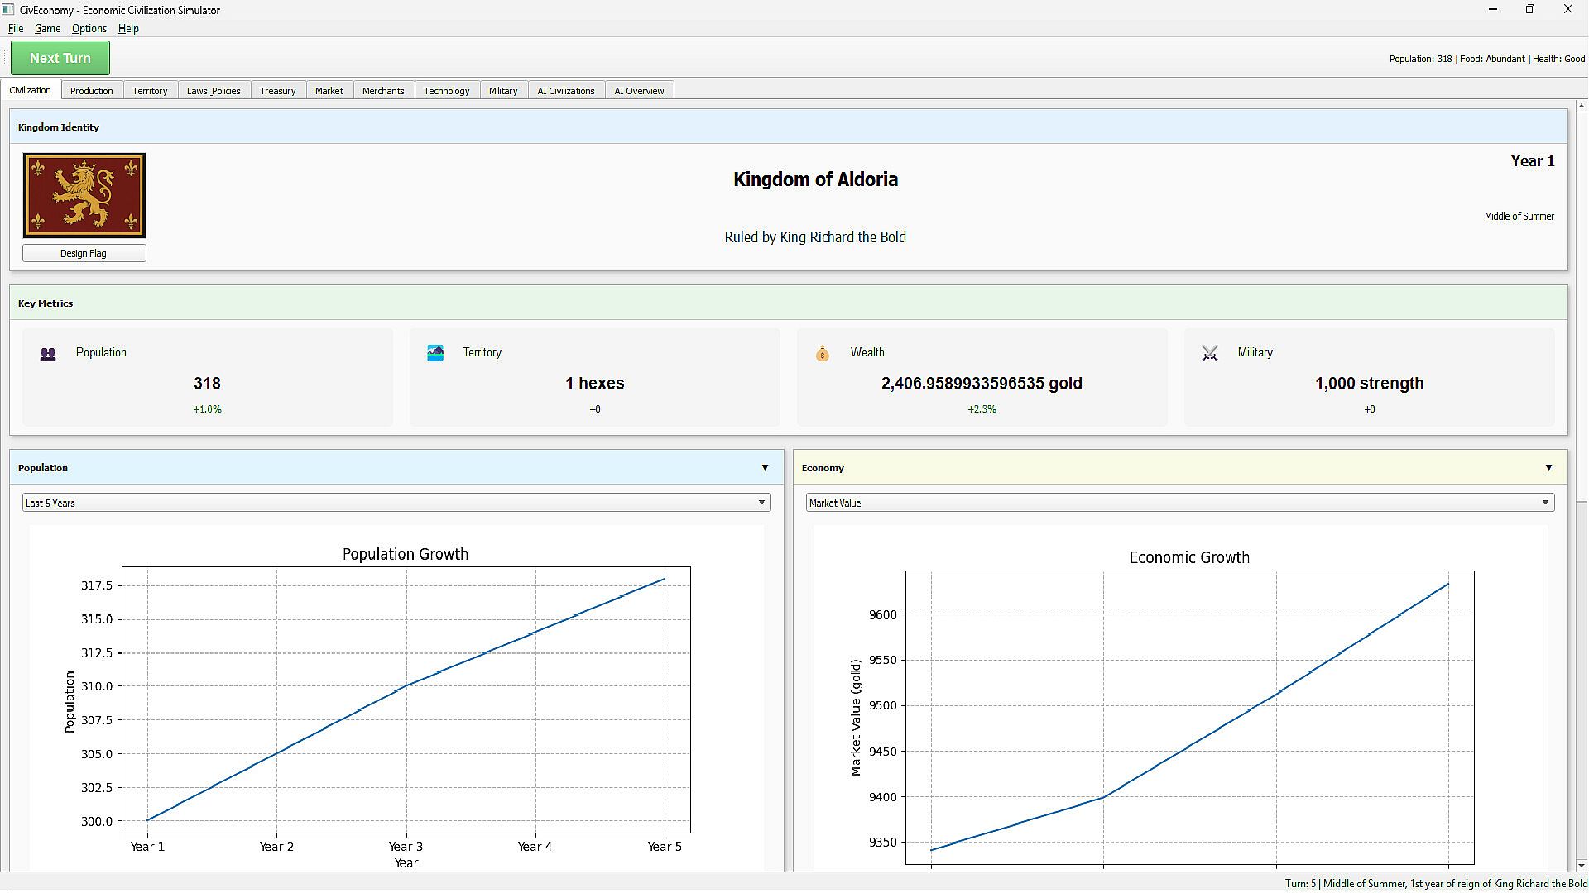Open the Last 5 Years dropdown

tap(396, 503)
